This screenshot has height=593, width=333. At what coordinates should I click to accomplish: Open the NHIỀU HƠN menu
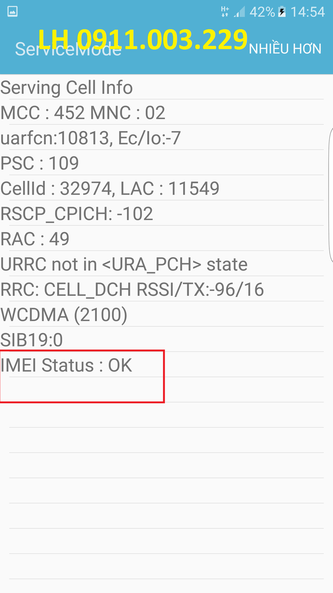(x=285, y=49)
